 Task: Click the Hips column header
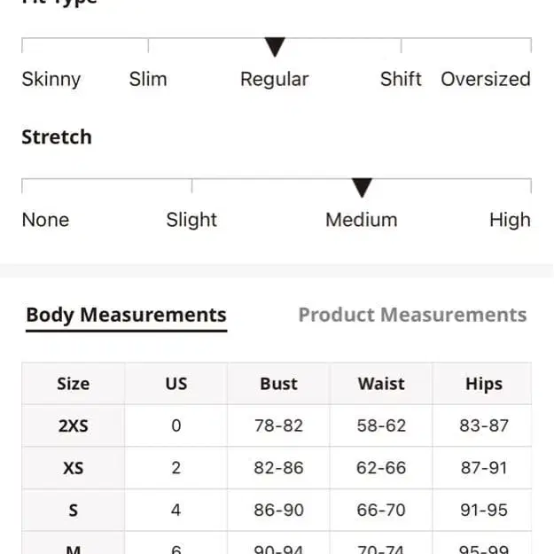(484, 384)
